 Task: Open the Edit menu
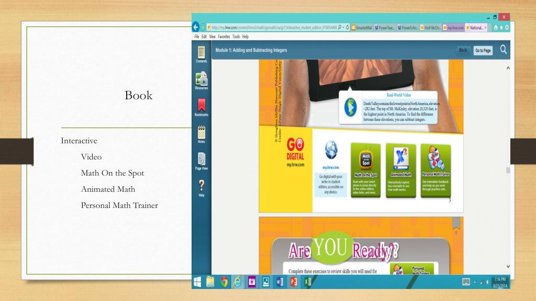pos(204,37)
